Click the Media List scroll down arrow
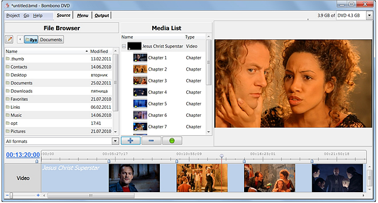Screen dimensions: 378x203 [x=209, y=132]
